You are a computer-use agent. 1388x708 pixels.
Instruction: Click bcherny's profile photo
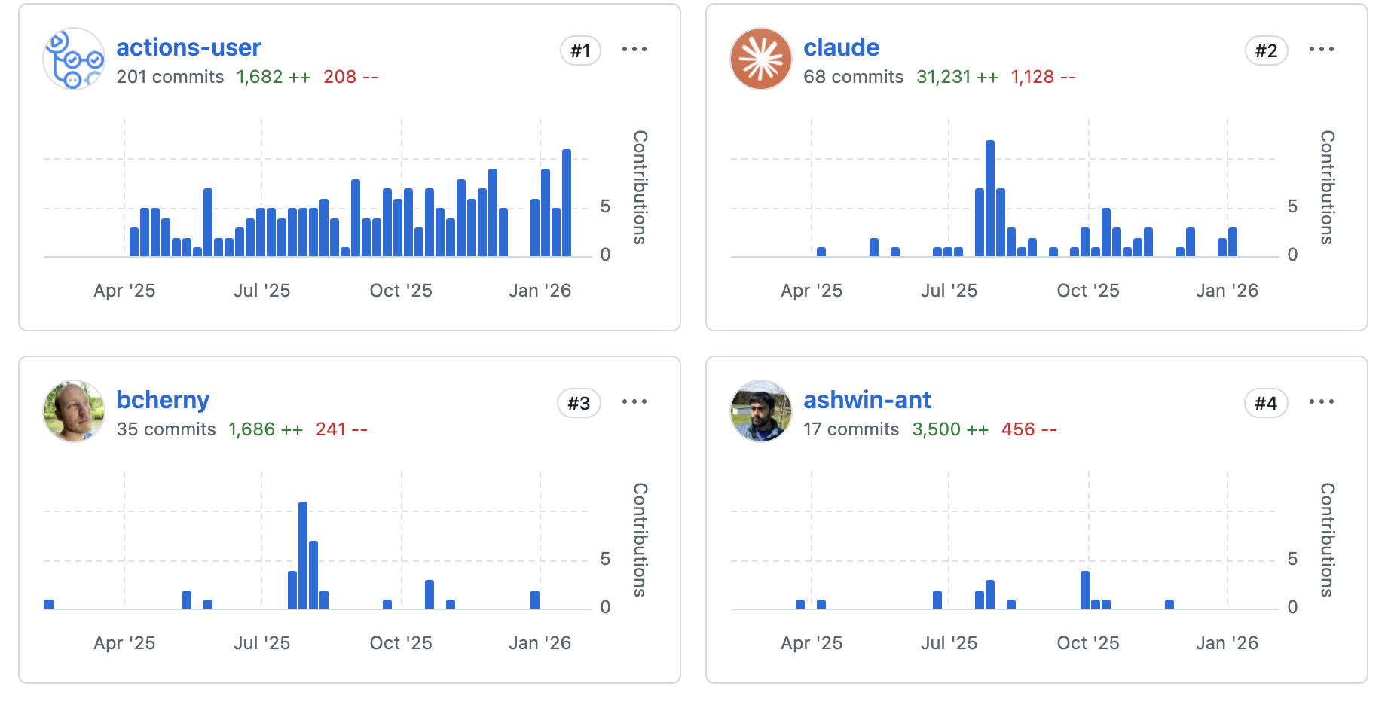point(73,411)
